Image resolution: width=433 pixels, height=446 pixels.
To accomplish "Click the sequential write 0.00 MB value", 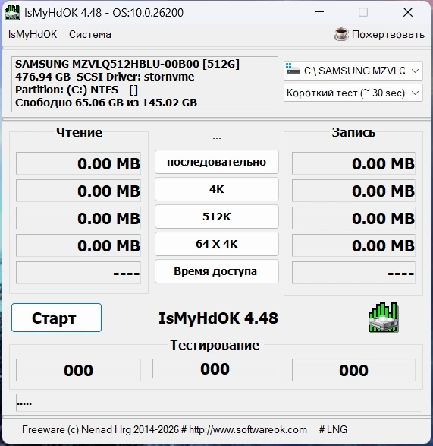I will coord(353,163).
